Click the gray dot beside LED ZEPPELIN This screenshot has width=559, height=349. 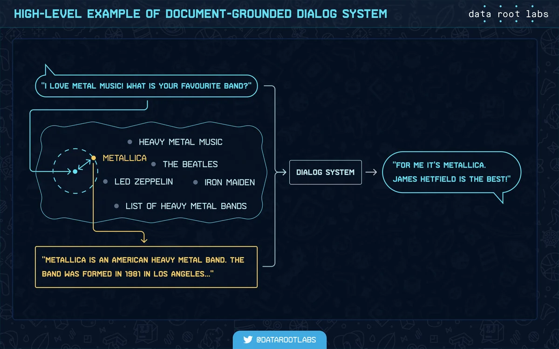(x=105, y=181)
